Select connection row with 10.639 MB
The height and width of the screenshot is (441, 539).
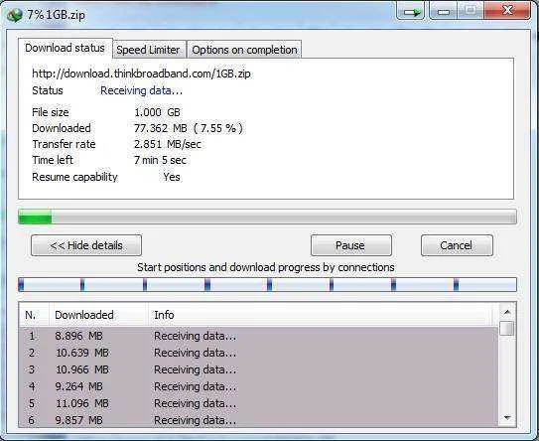[258, 353]
